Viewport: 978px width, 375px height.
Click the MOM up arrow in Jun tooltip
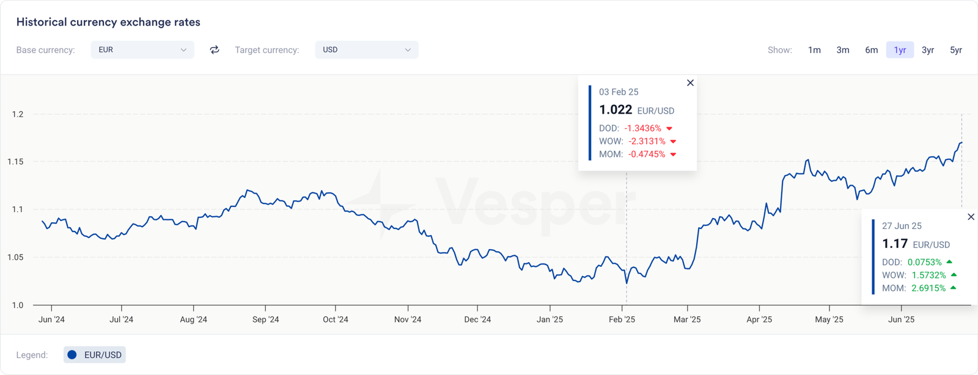tap(953, 288)
